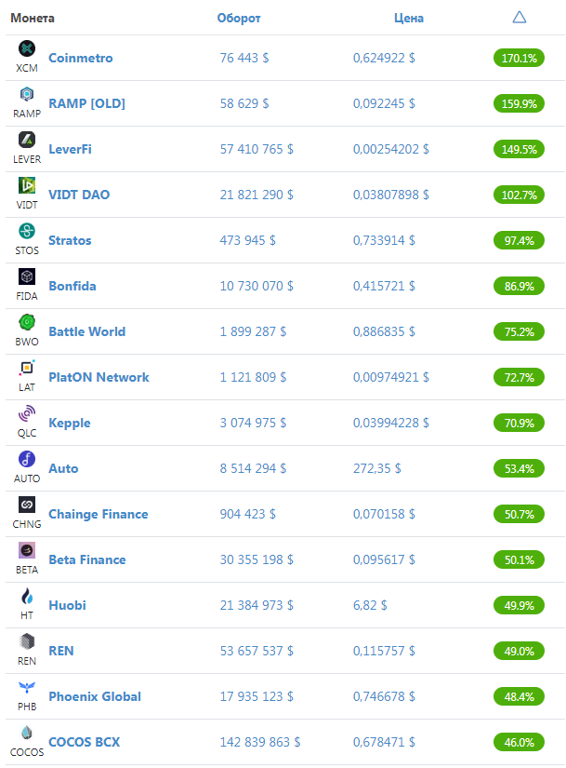Click the Stratos STOS coin icon
This screenshot has width=566, height=768.
click(27, 231)
